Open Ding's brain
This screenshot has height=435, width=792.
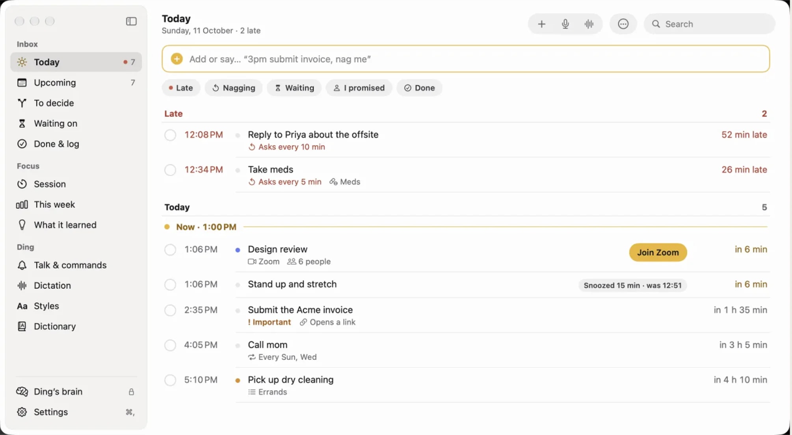76,392
